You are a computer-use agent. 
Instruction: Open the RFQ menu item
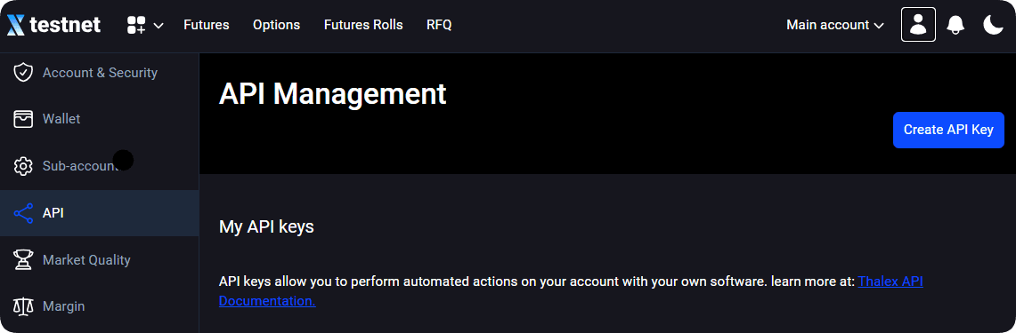pyautogui.click(x=439, y=25)
